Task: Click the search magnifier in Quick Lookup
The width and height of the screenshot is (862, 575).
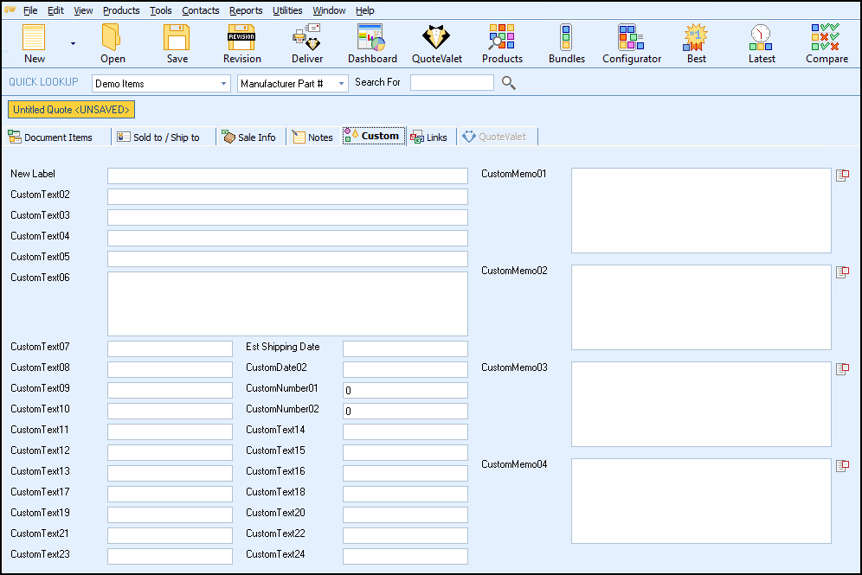Action: [x=509, y=83]
